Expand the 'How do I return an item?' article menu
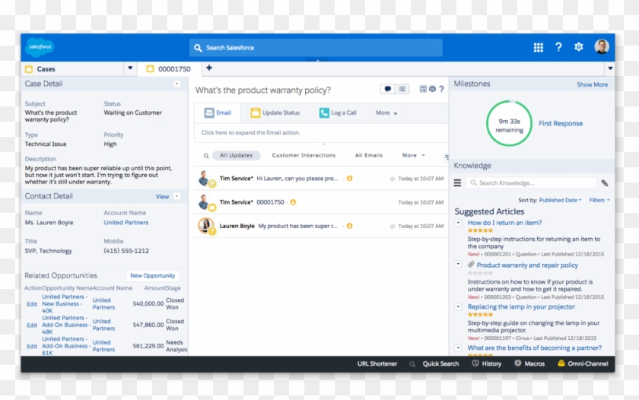 [x=458, y=223]
